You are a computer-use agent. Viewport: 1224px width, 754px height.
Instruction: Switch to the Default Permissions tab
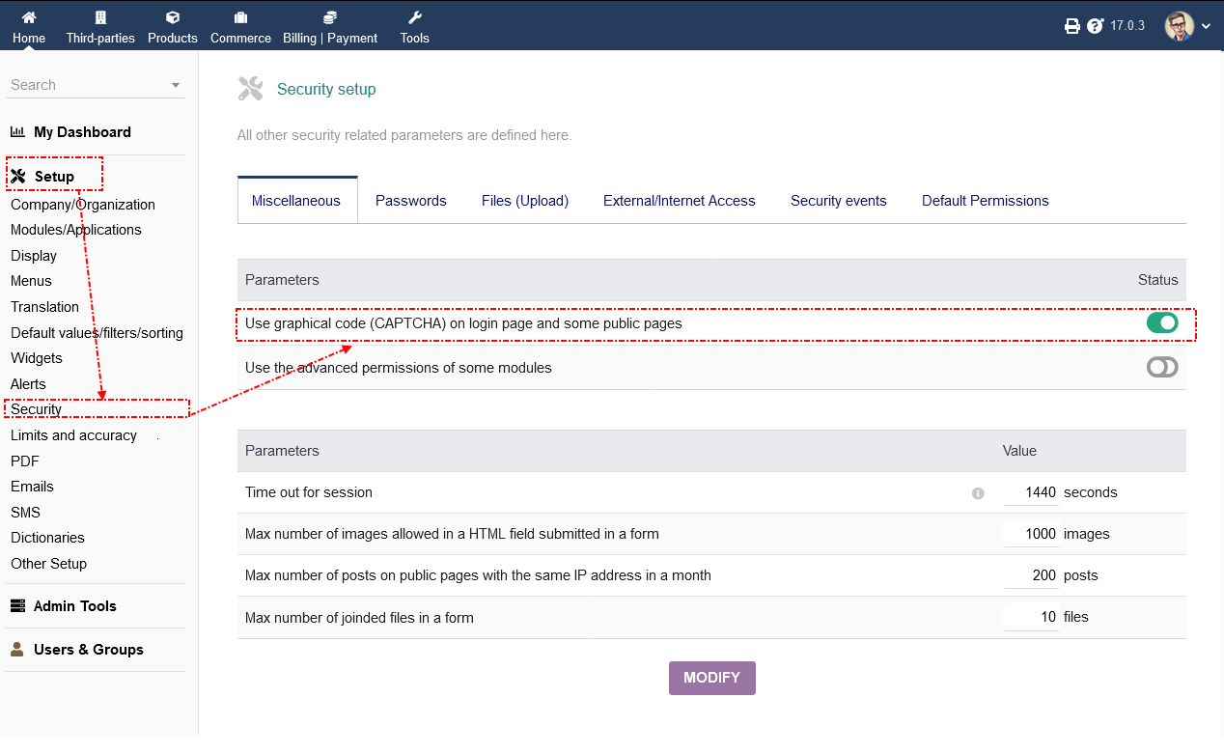point(986,201)
